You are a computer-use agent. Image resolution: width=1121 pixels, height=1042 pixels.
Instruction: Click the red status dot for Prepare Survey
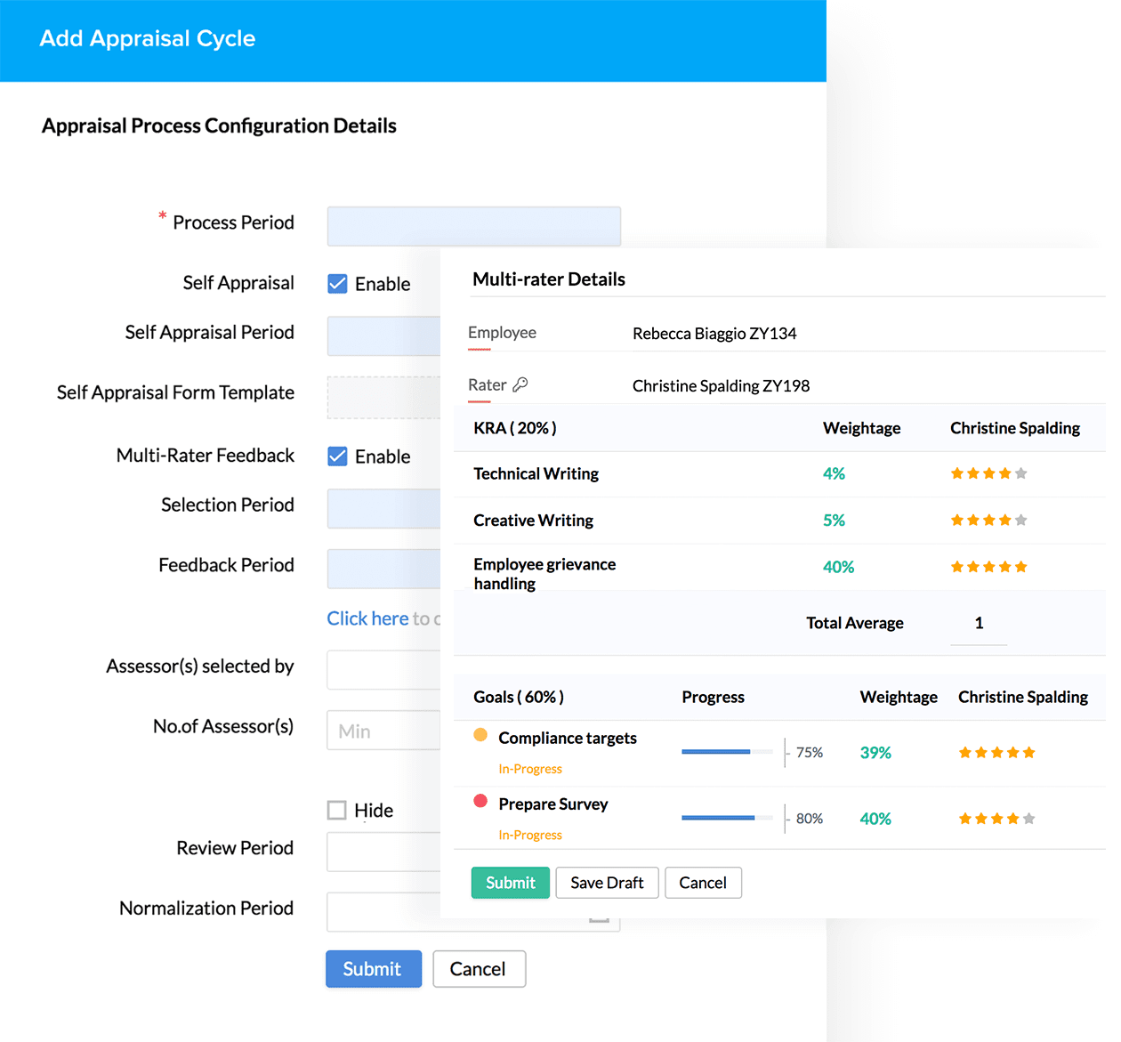pyautogui.click(x=480, y=801)
